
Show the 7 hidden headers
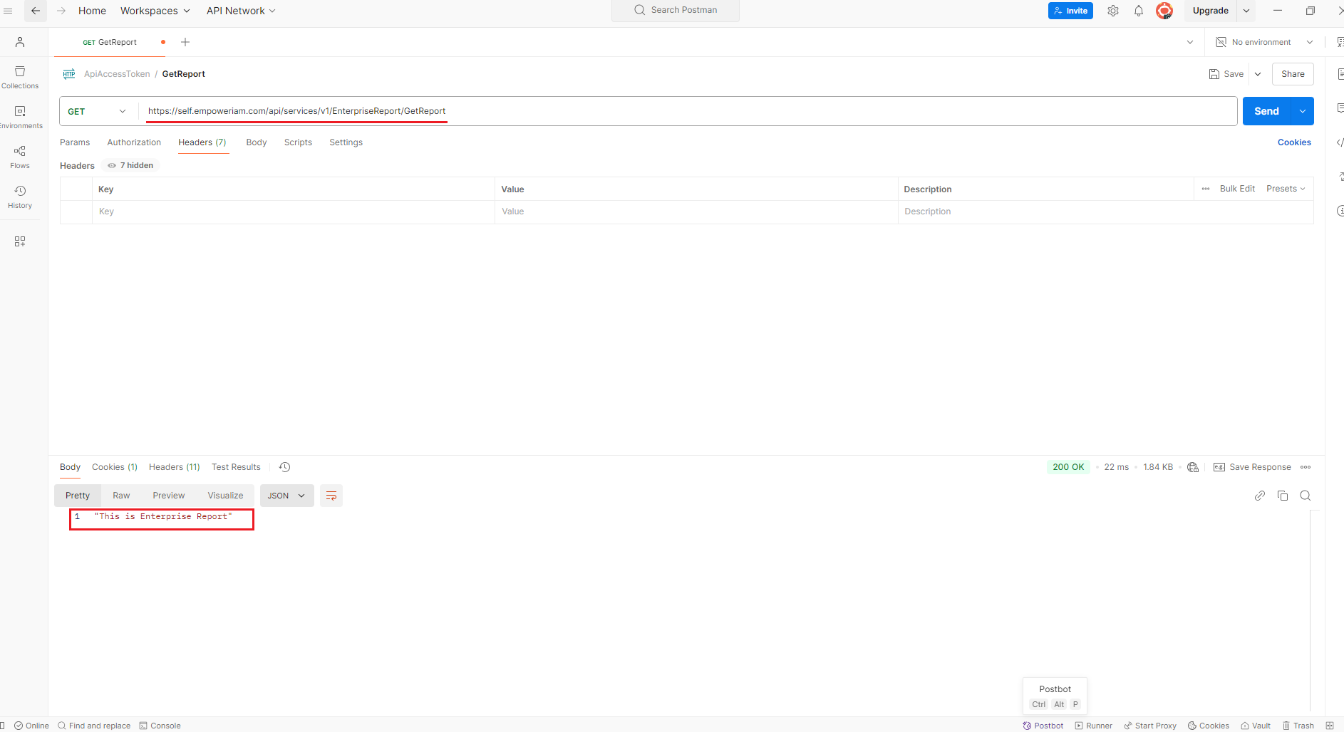coord(130,165)
